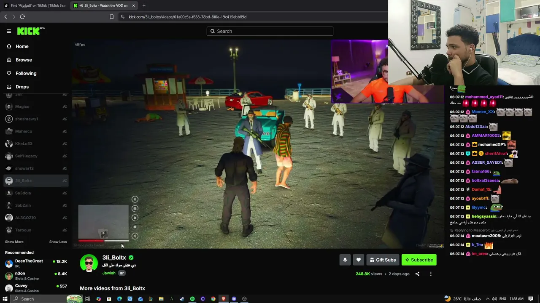540x303 pixels.
Task: Click the Kick logo
Action: 30,31
